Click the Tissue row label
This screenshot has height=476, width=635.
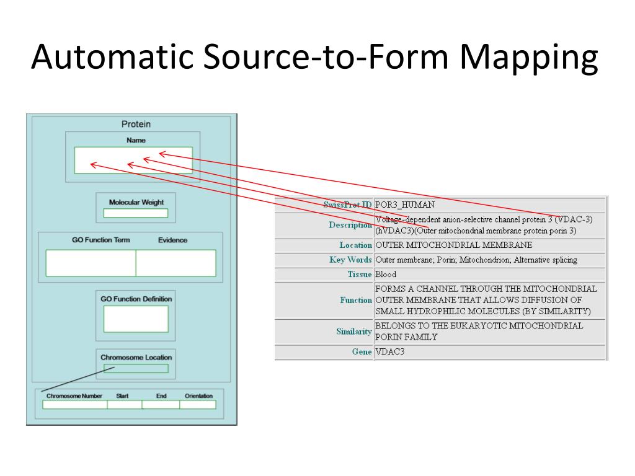click(x=360, y=274)
